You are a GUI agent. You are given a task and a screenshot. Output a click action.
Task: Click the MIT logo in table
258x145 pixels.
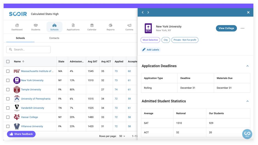[17, 71]
